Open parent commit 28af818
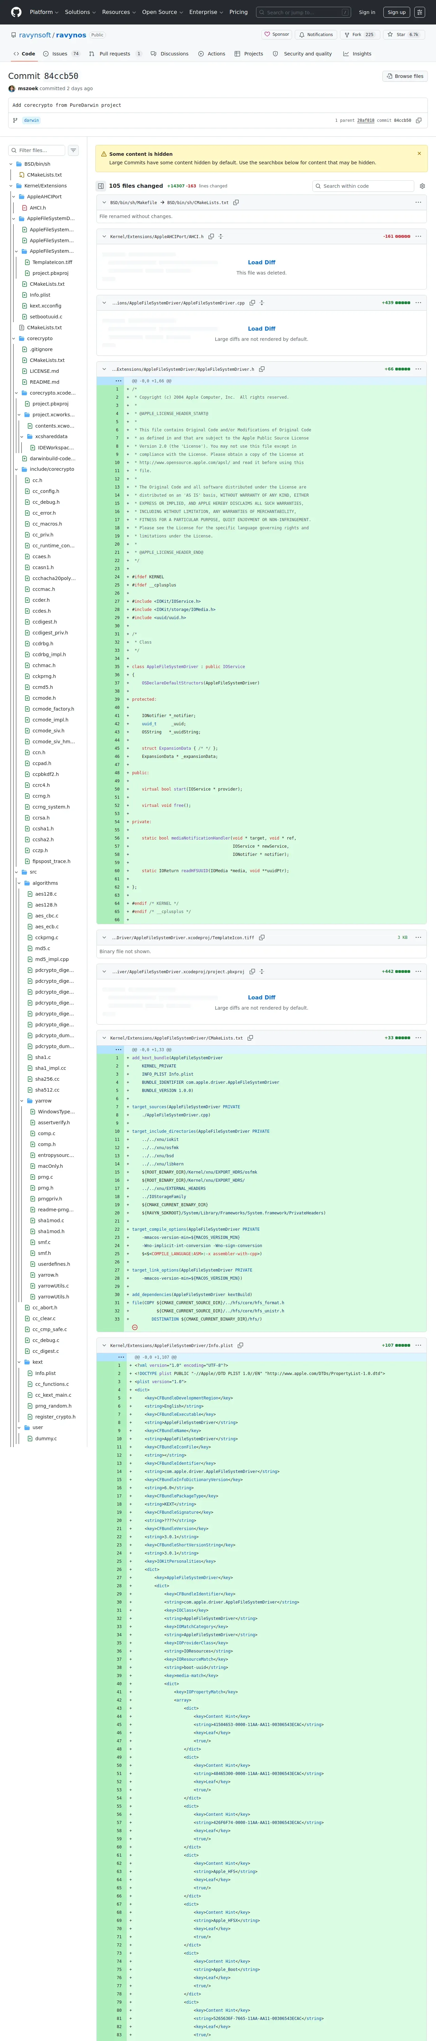 [x=366, y=120]
